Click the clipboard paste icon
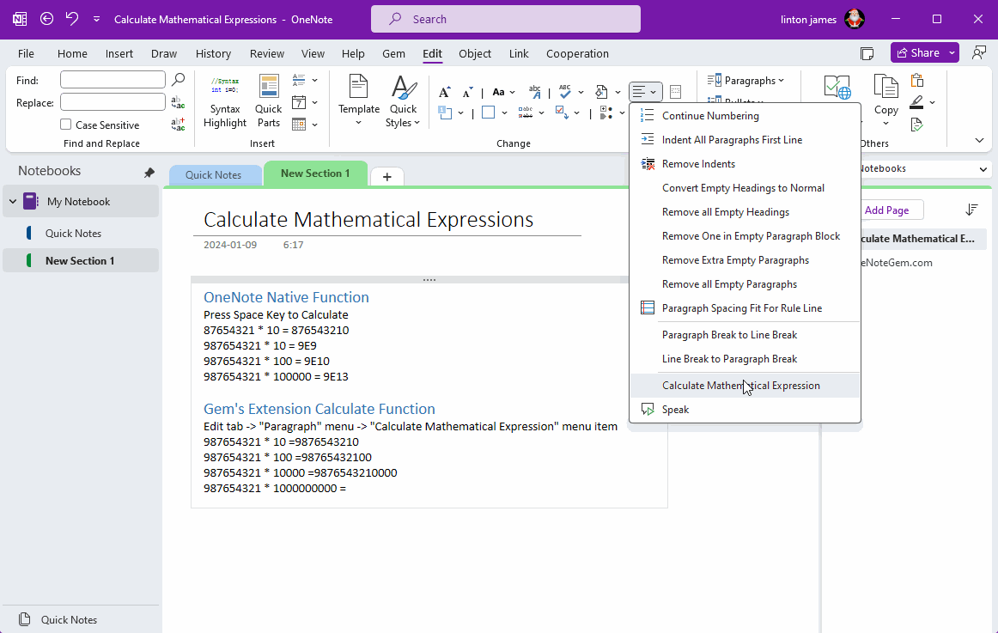998x633 pixels. click(x=917, y=80)
